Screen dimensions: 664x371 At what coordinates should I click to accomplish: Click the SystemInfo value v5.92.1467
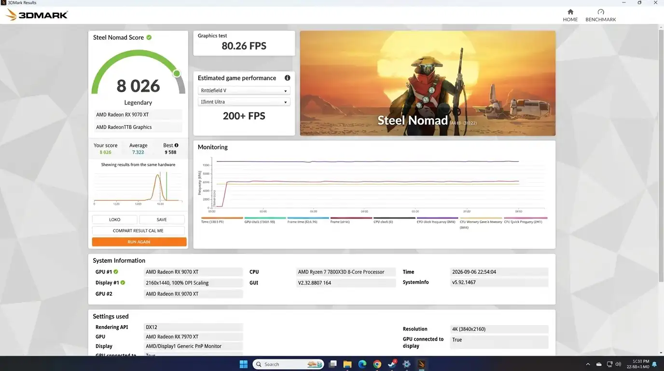(x=499, y=282)
